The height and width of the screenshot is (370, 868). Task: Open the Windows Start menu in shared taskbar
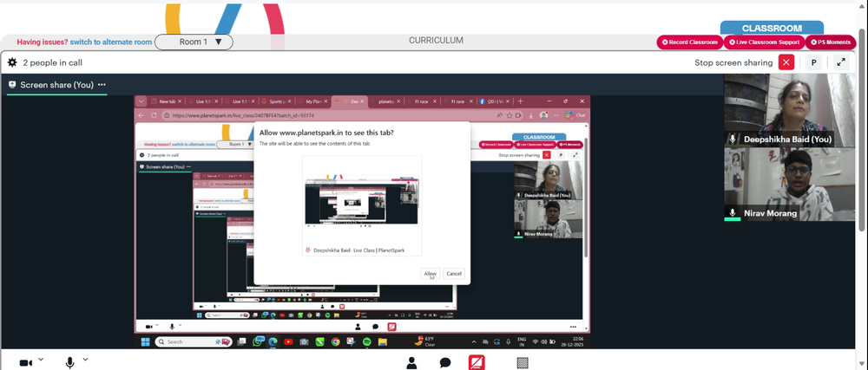click(146, 341)
